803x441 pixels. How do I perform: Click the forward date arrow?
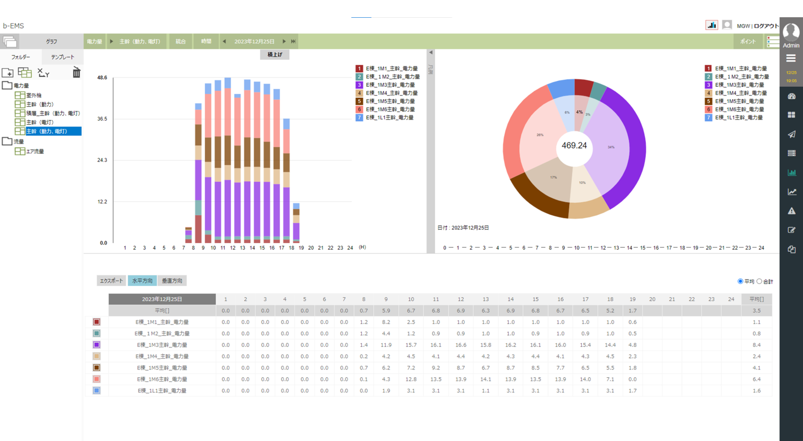pos(284,41)
